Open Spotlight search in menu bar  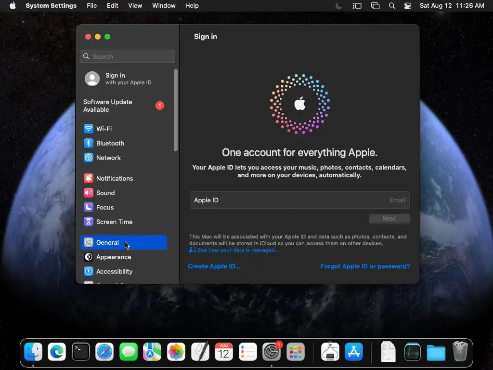tap(392, 6)
